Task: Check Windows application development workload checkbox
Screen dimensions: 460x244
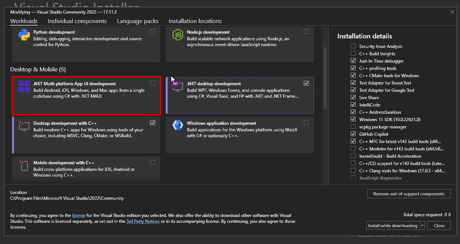Action: tap(306, 123)
